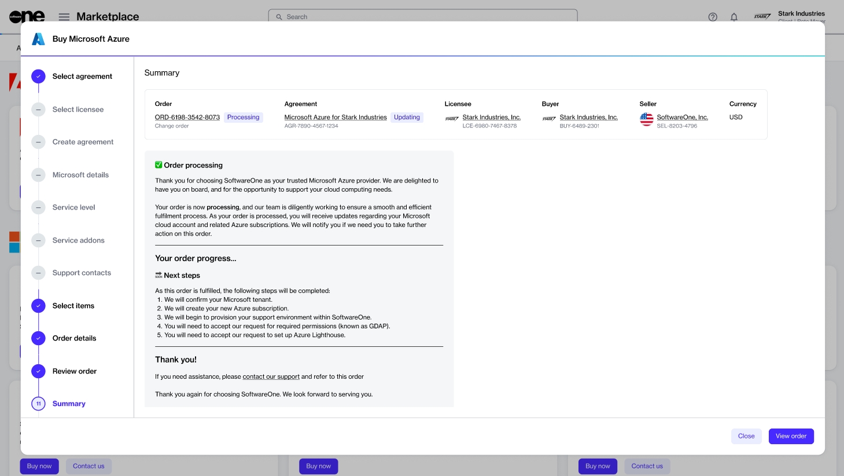Click the Azure logo in dialog header

pyautogui.click(x=38, y=39)
